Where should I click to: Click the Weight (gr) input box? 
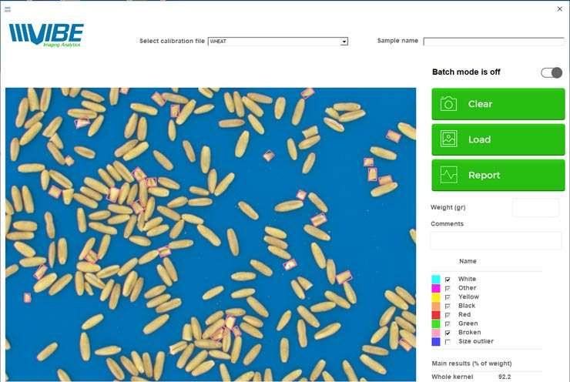pos(535,208)
